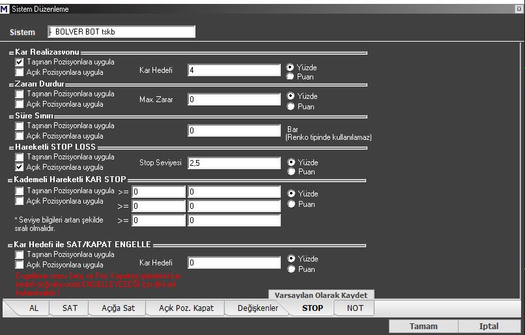Select Yüzde radio for Zararı Durdur

tap(291, 96)
